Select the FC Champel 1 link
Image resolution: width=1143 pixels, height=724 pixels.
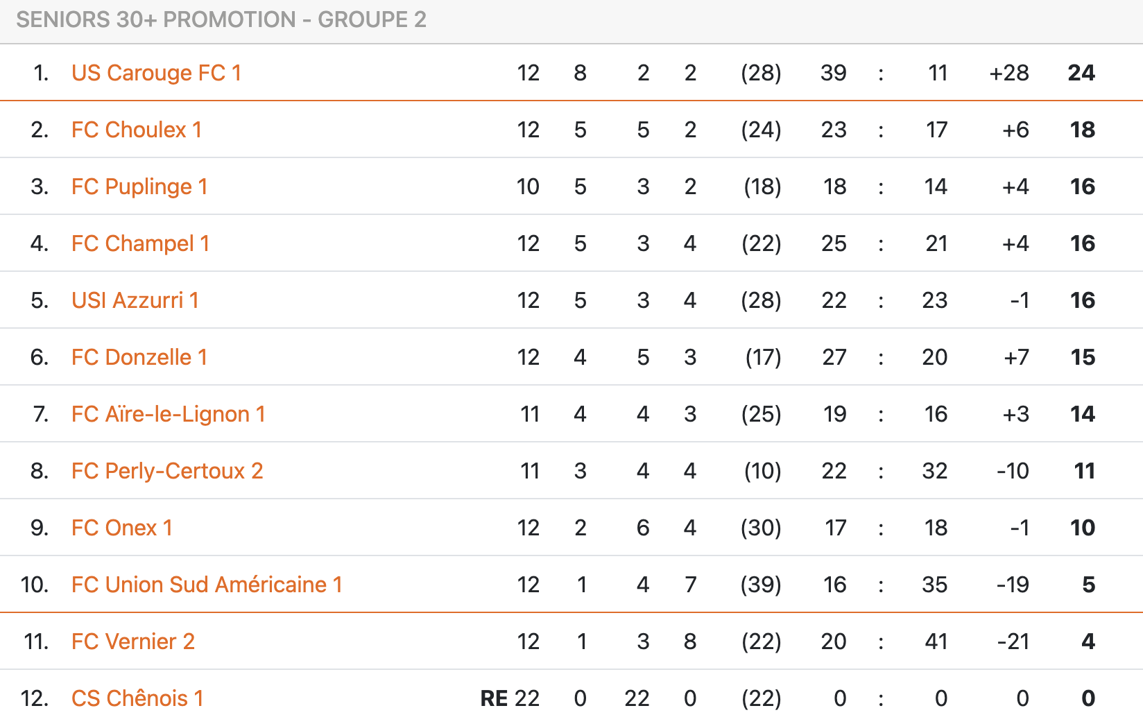tap(140, 243)
